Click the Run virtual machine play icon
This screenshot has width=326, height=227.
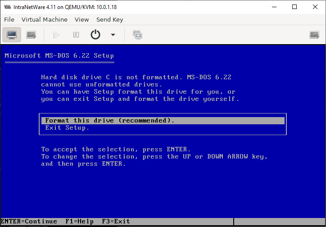click(56, 35)
